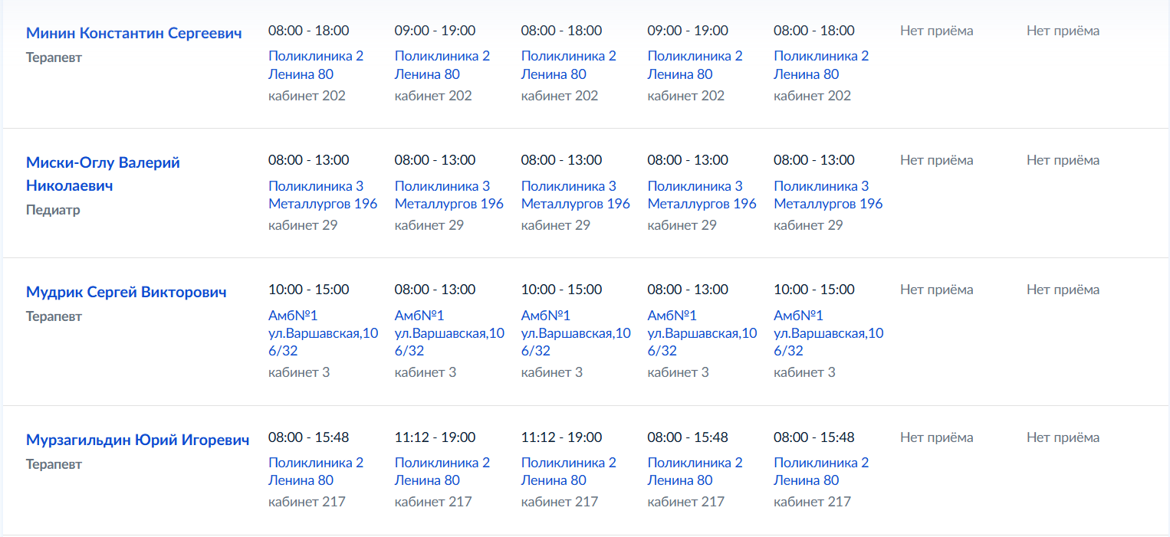This screenshot has height=537, width=1170.
Task: Open doctor Миски-Оглу Валерий Николаевич's page
Action: (103, 174)
